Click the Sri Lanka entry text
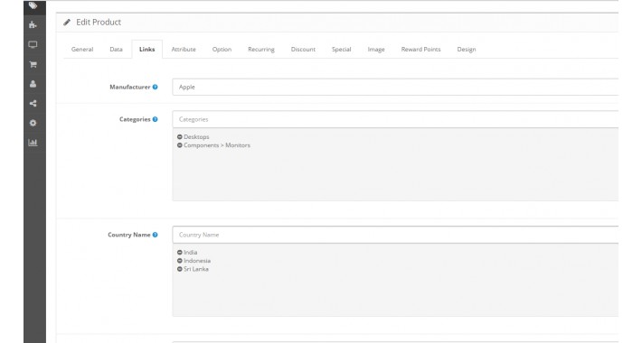 tap(196, 269)
